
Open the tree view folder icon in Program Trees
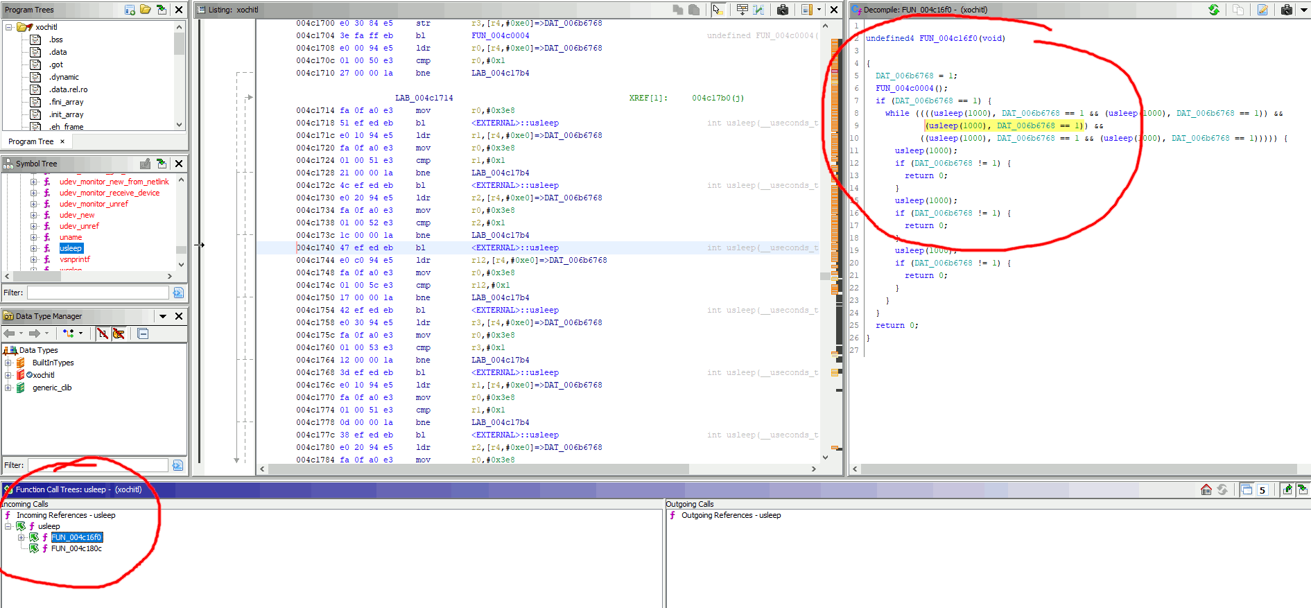[146, 10]
